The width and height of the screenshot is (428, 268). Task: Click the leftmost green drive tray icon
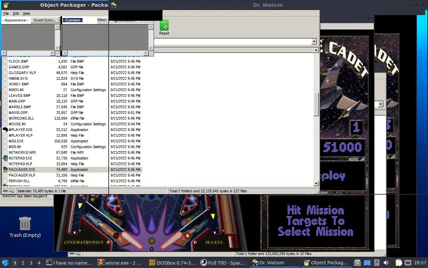(357, 263)
